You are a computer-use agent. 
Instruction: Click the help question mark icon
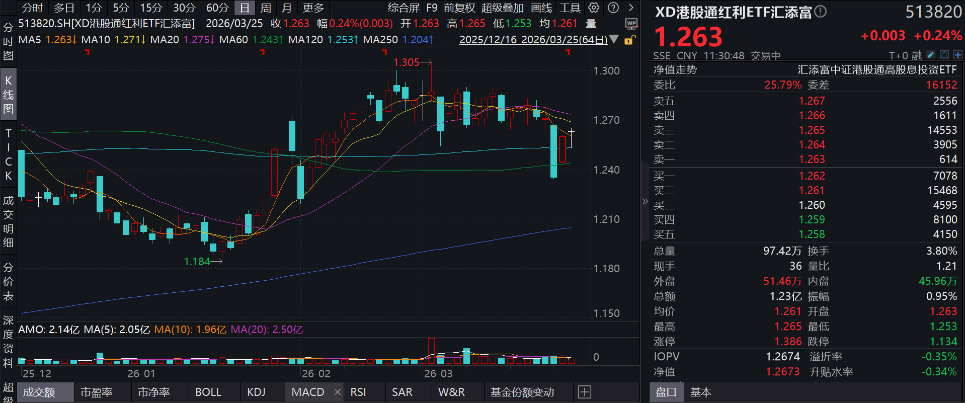click(x=613, y=8)
